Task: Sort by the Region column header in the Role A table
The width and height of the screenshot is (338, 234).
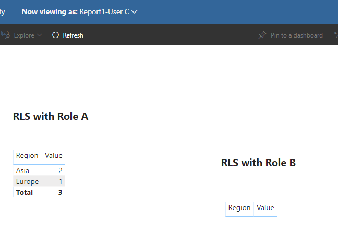Action: coord(27,156)
